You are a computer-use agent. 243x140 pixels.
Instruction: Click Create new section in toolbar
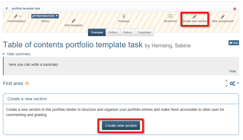pyautogui.click(x=194, y=19)
